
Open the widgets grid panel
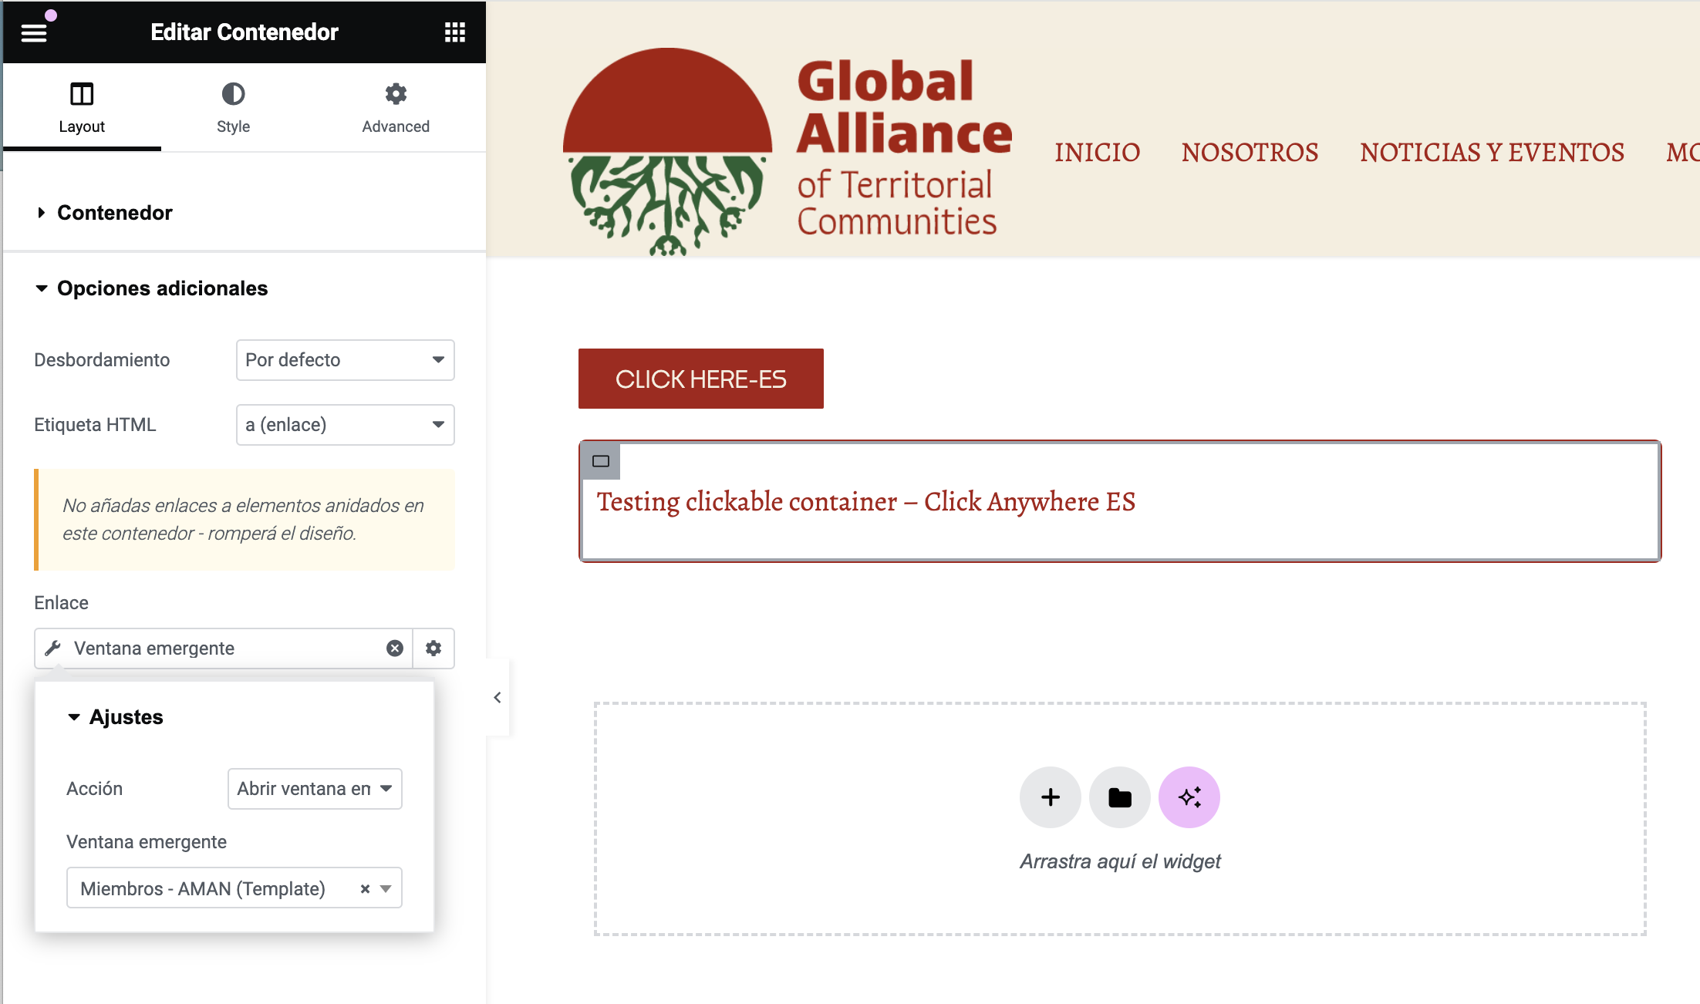click(455, 32)
